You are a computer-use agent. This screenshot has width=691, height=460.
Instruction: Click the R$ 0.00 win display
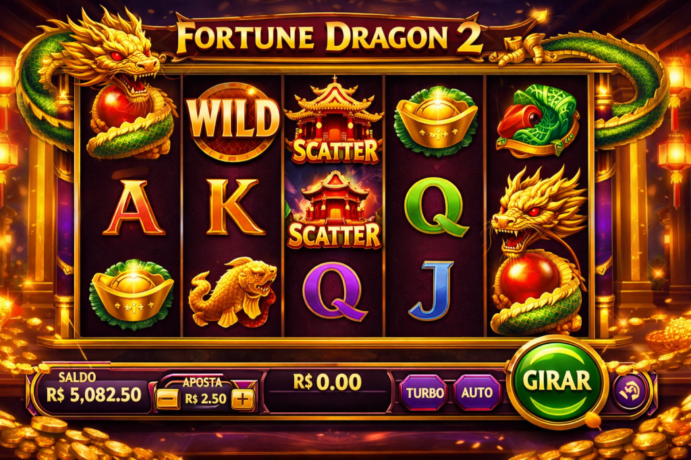[x=327, y=382]
